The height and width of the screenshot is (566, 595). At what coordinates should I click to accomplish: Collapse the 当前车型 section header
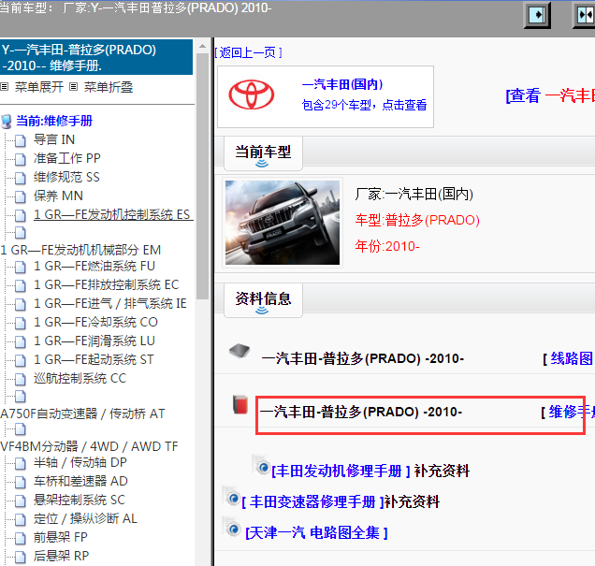coord(263,153)
